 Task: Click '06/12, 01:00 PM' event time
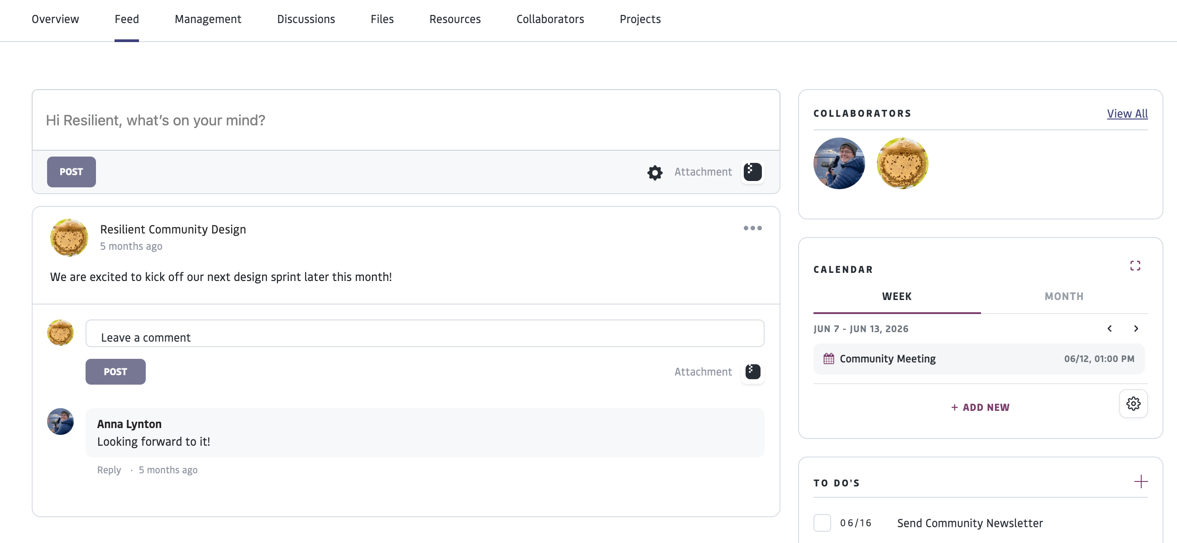(1099, 359)
